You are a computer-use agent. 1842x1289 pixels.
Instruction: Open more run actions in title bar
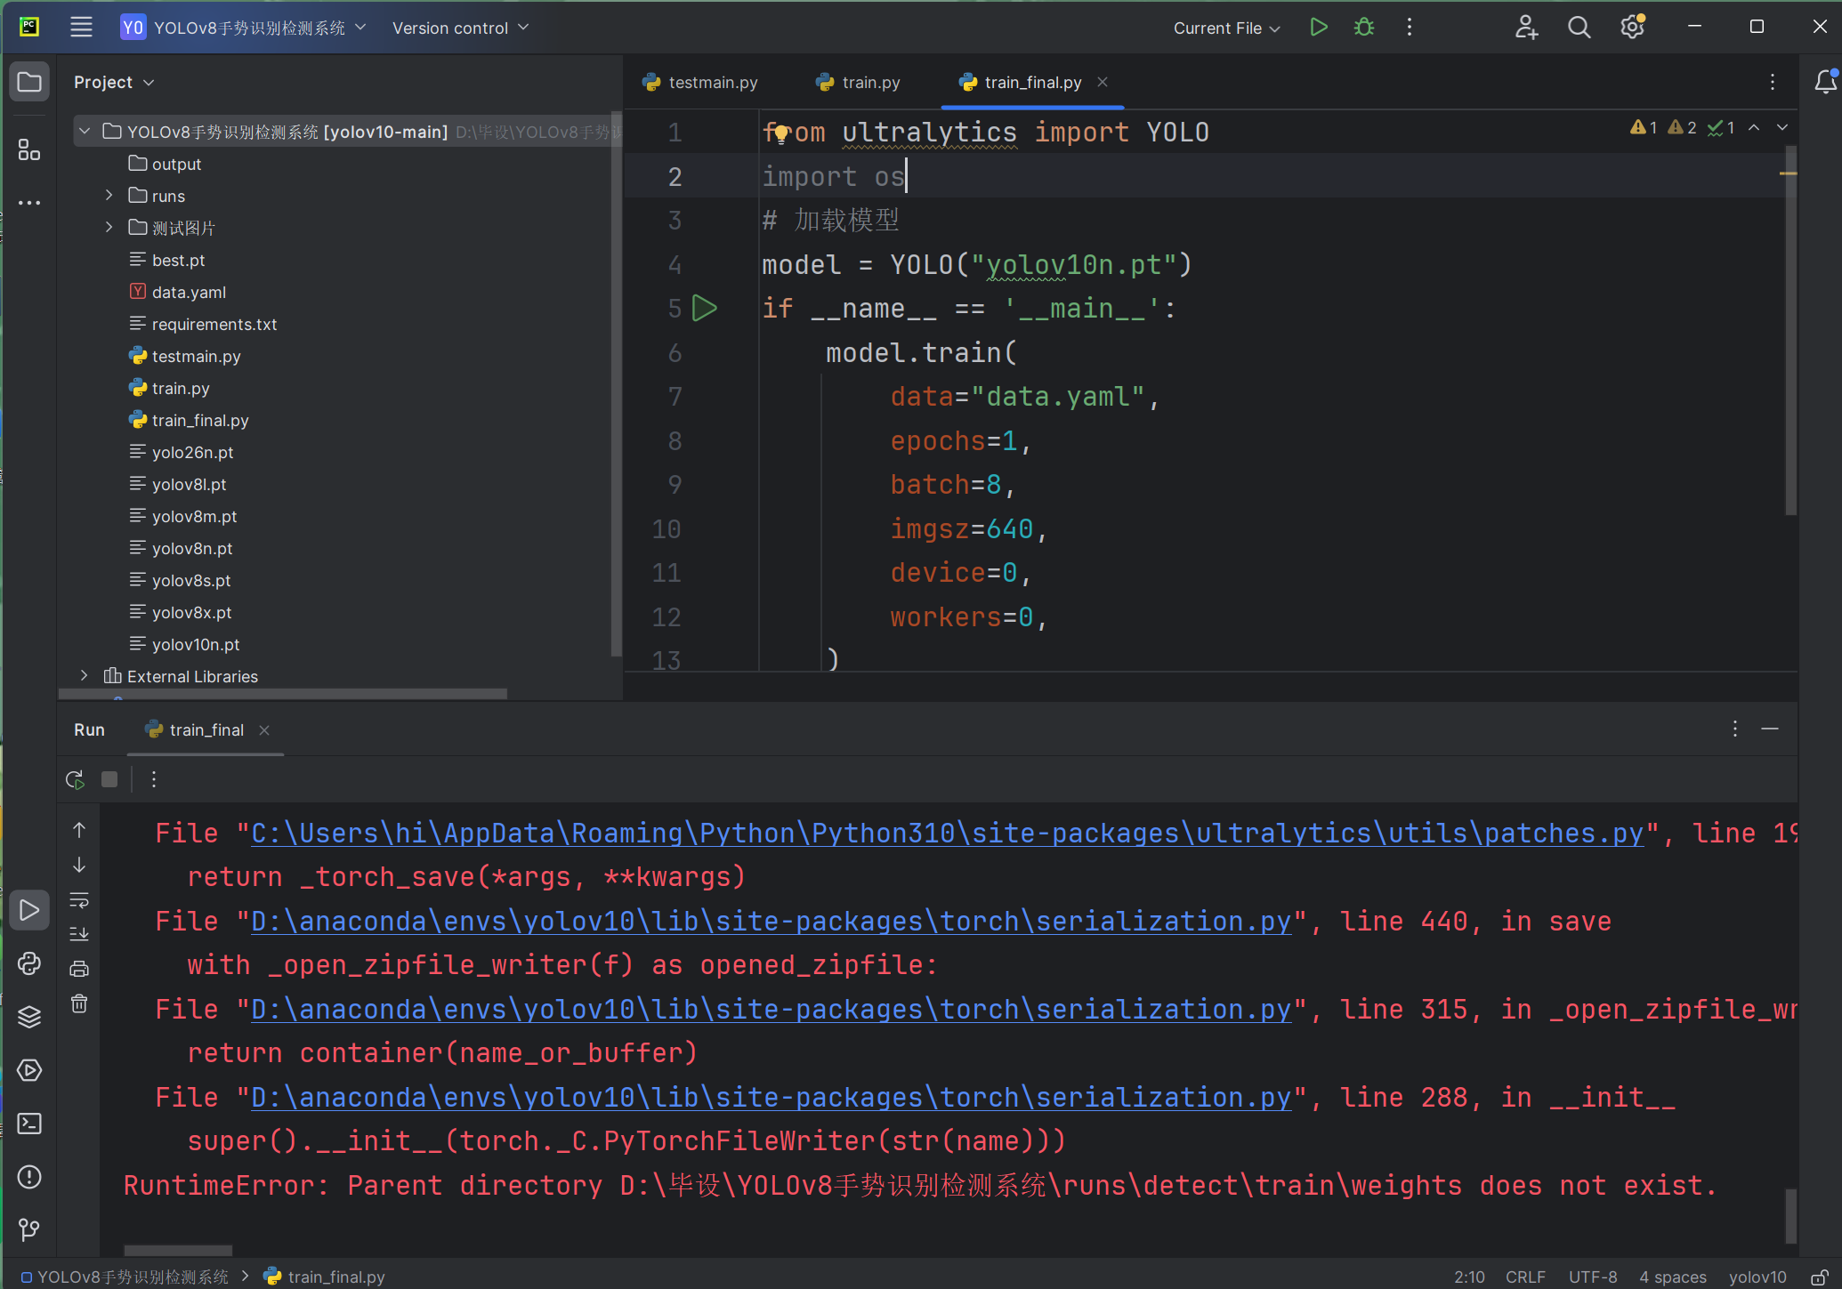[1410, 28]
